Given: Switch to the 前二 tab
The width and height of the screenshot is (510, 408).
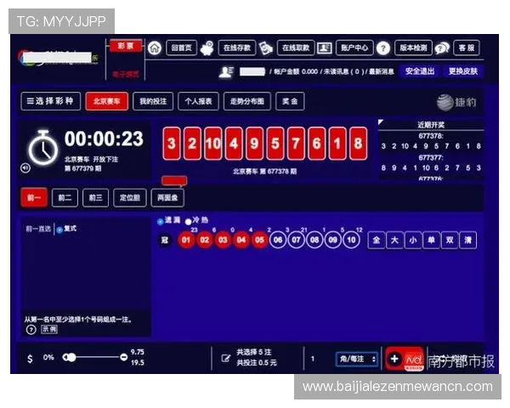Looking at the screenshot, I should coord(64,197).
